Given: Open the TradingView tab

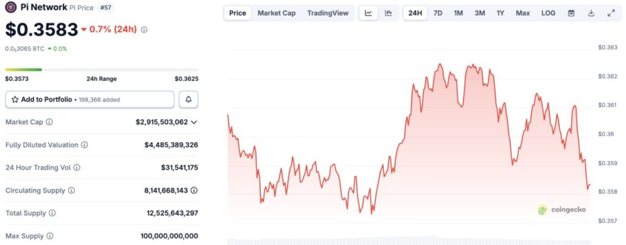Looking at the screenshot, I should (x=328, y=13).
